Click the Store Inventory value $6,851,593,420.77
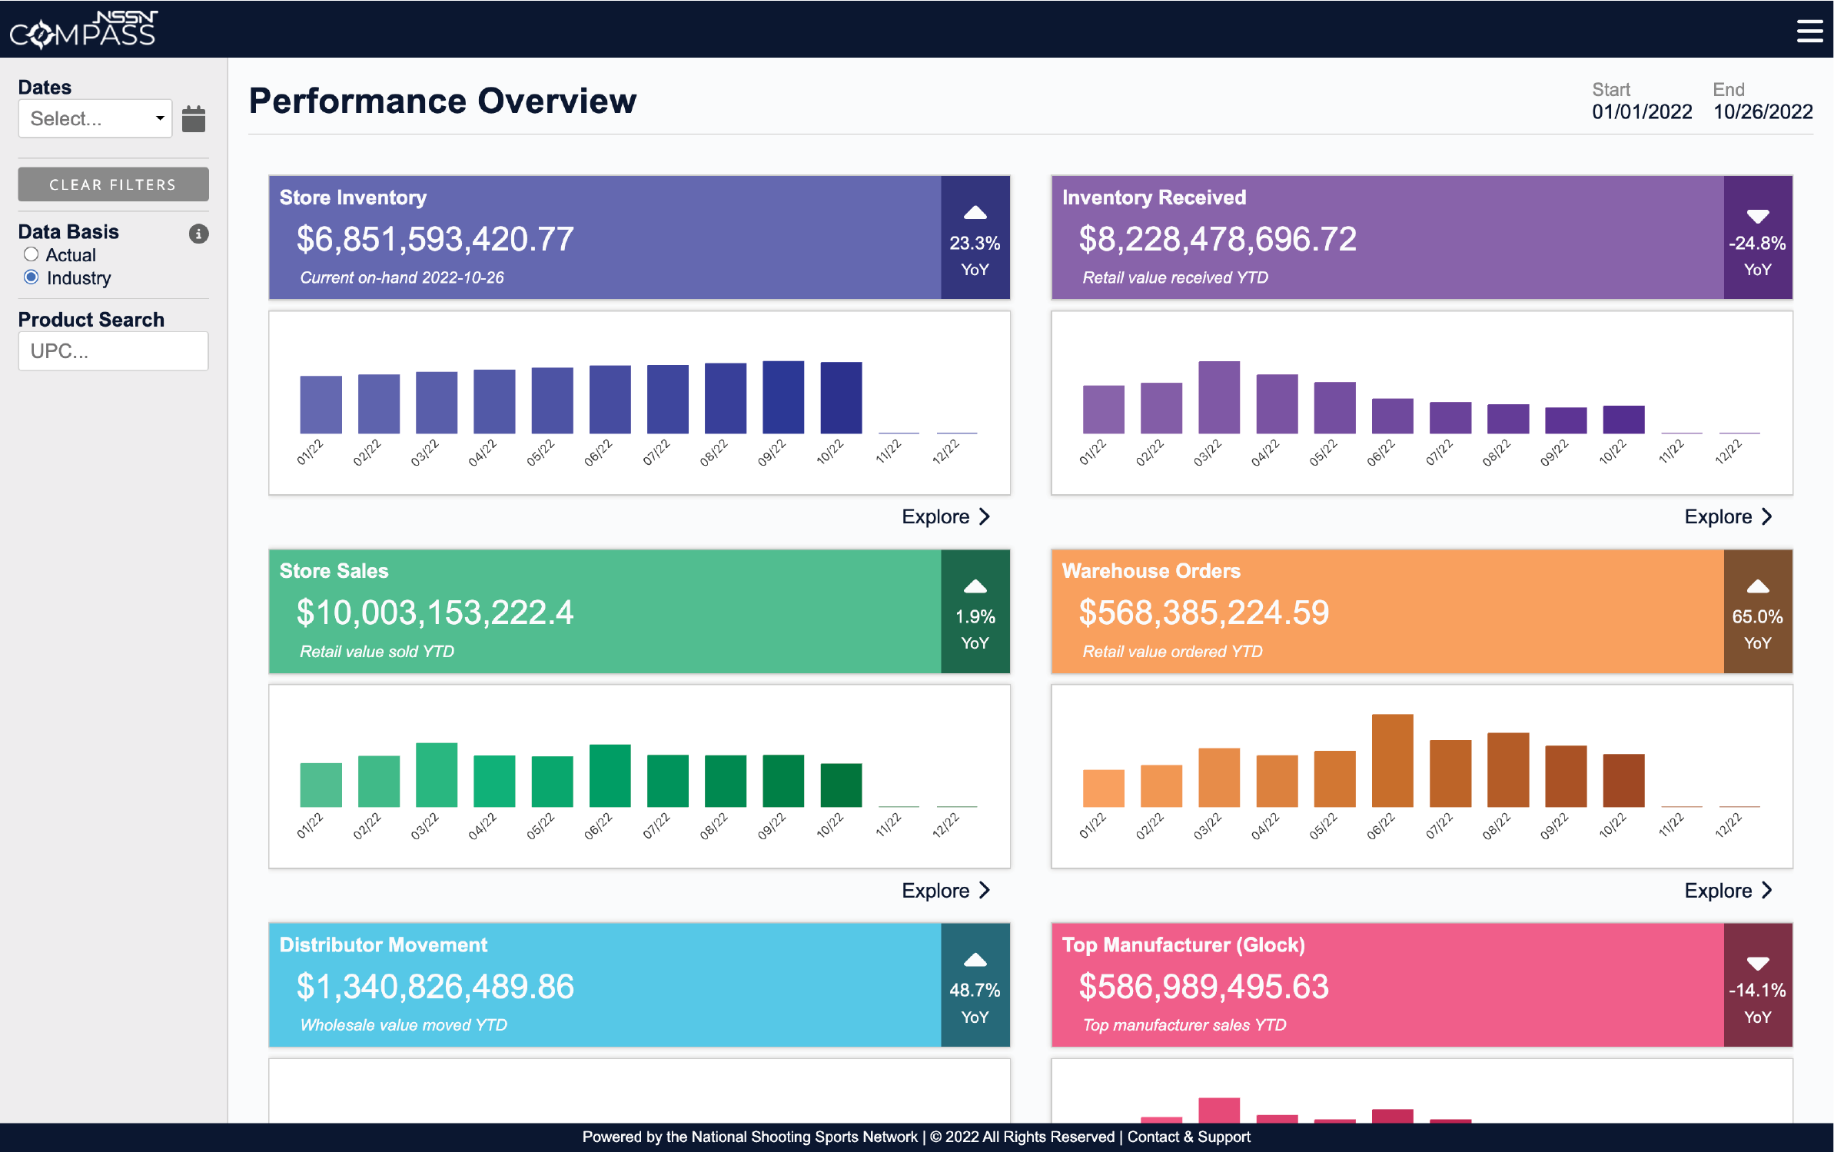Screen dimensions: 1834x1152 coord(435,239)
